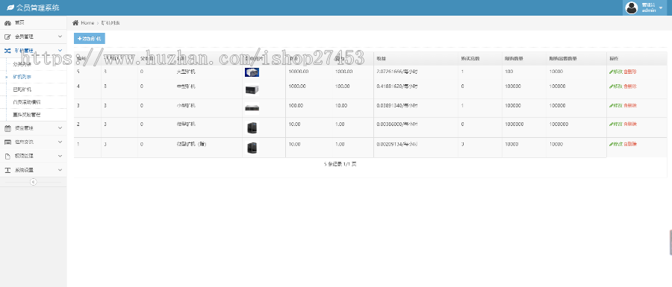
Task: Click the admin avatar picture
Action: click(632, 7)
